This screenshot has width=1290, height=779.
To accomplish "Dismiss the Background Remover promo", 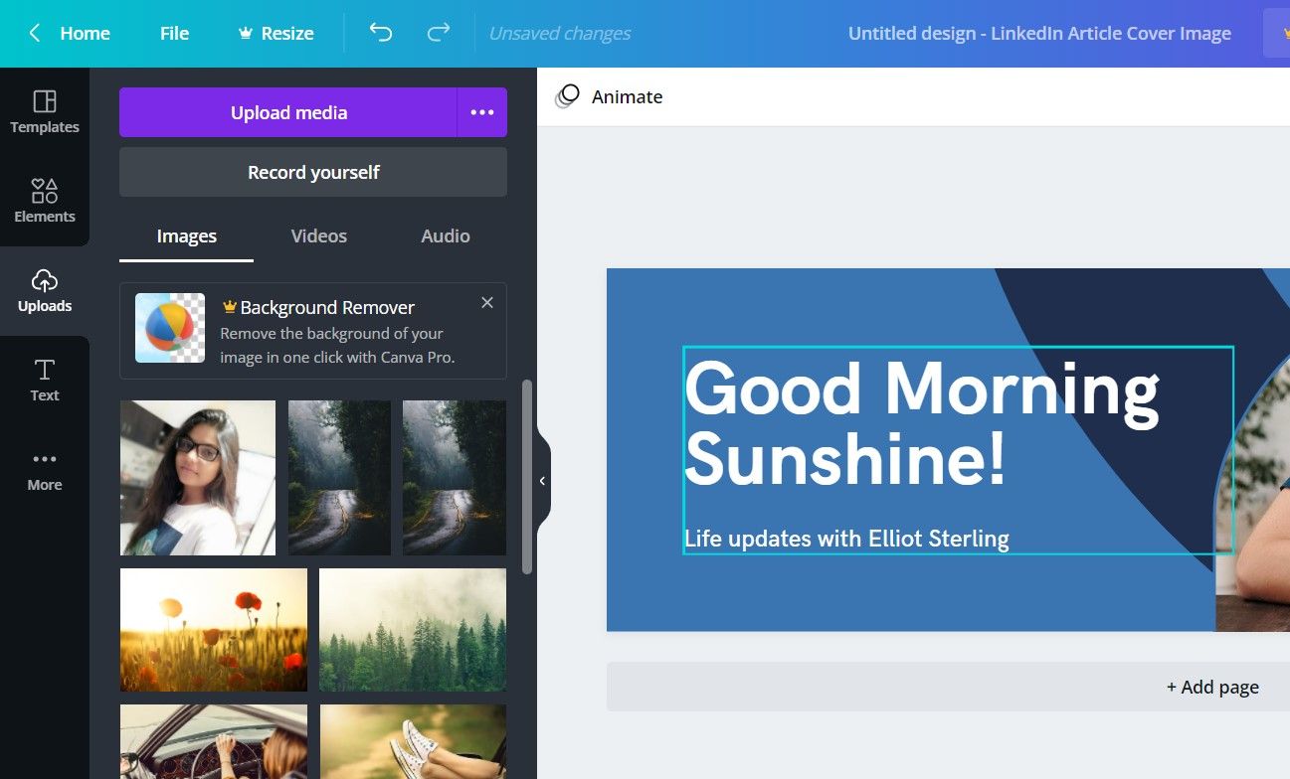I will [487, 302].
